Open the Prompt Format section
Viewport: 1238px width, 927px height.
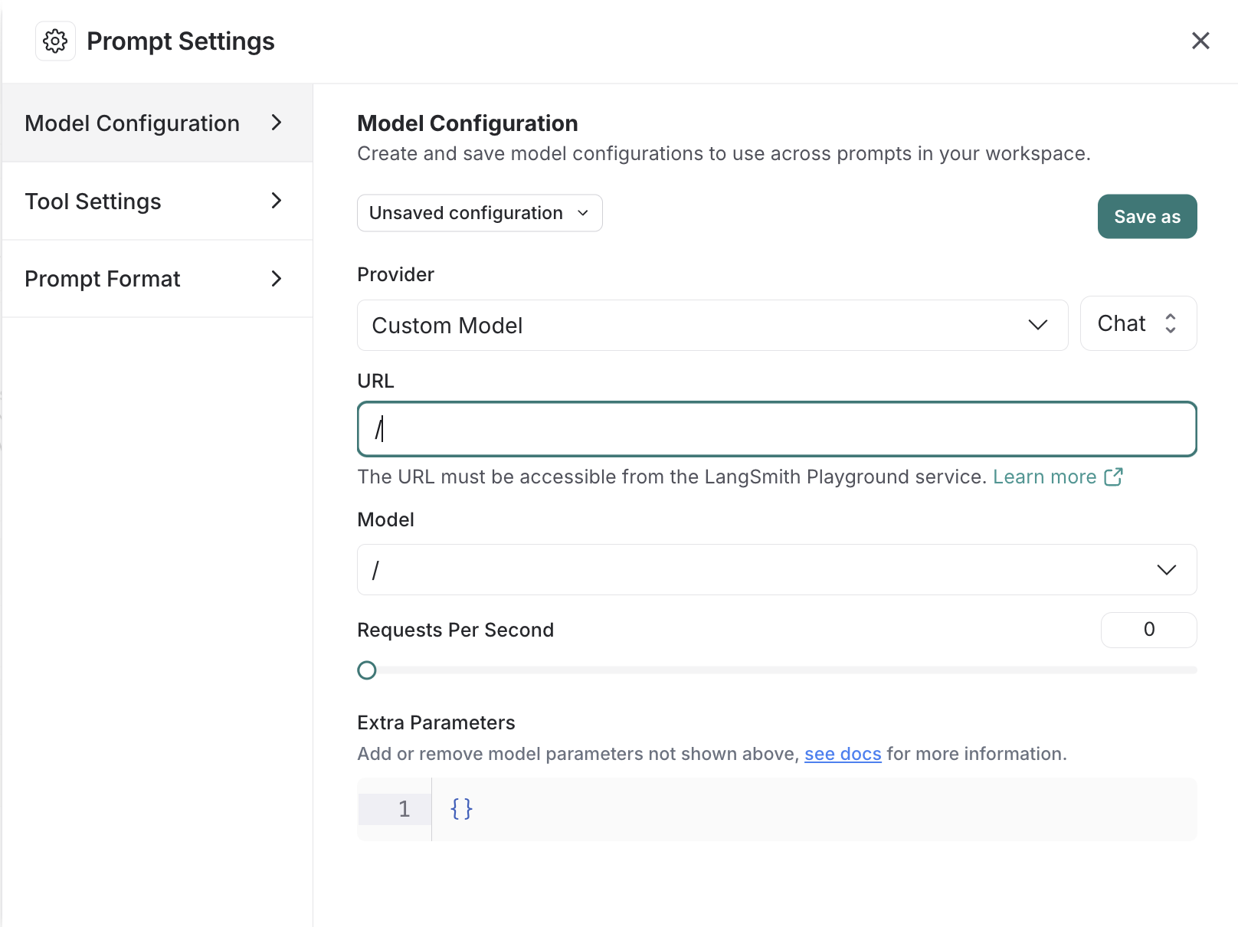[102, 279]
